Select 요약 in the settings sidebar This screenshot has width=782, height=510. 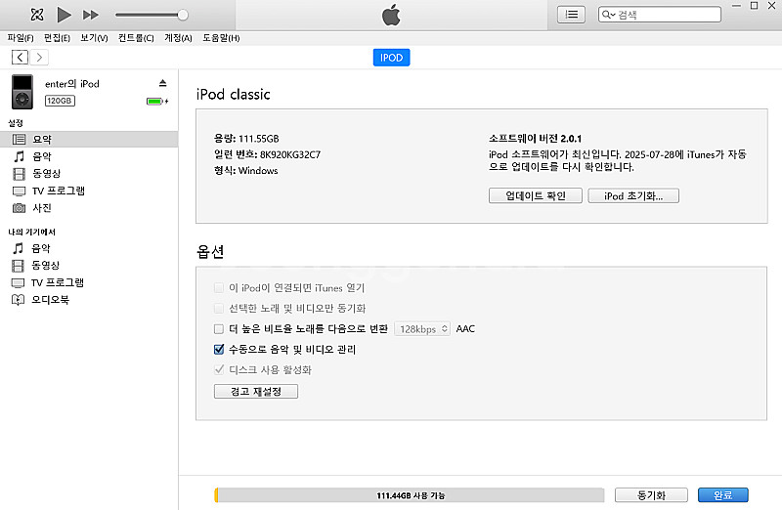click(x=89, y=140)
